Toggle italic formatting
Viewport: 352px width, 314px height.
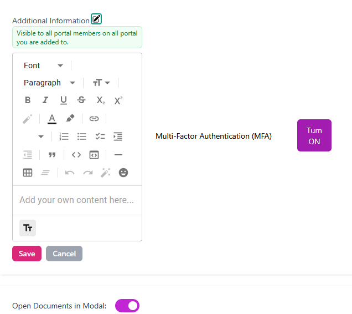pyautogui.click(x=45, y=100)
